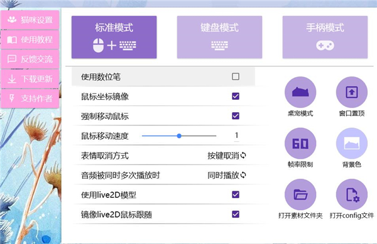Click the 打开素材文件夹 folder icon
The image size is (377, 244).
(x=300, y=194)
